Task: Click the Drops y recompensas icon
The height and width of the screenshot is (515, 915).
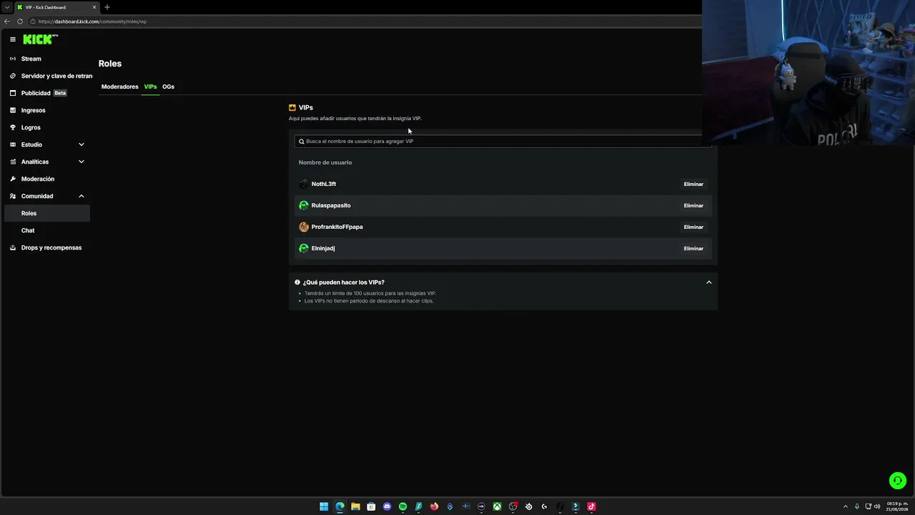Action: 13,247
